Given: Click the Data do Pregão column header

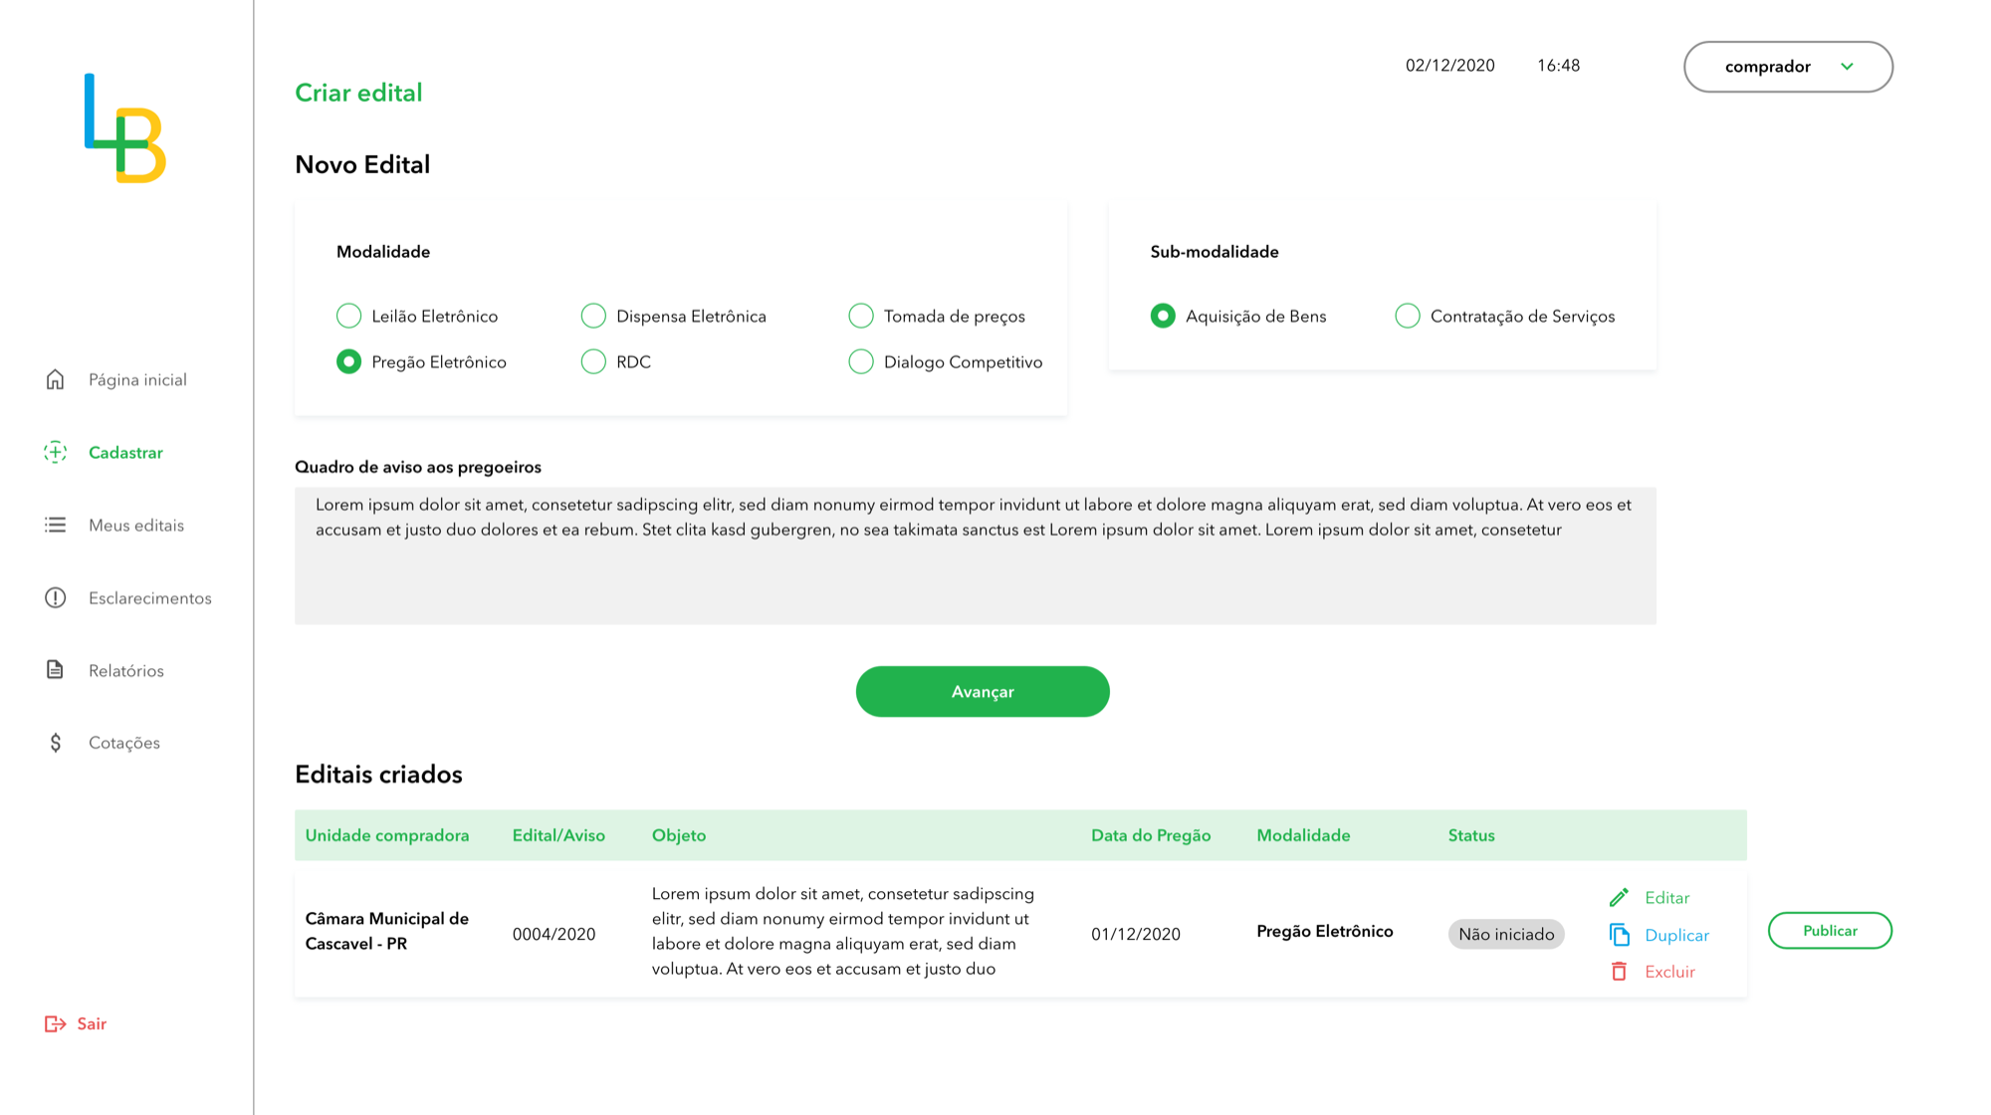Looking at the screenshot, I should point(1151,835).
